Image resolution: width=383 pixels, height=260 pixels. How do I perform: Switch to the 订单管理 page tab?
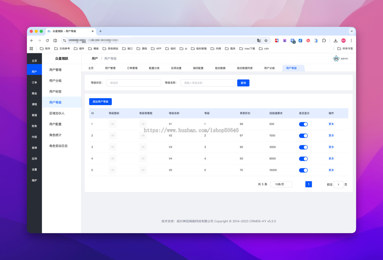tap(132, 68)
